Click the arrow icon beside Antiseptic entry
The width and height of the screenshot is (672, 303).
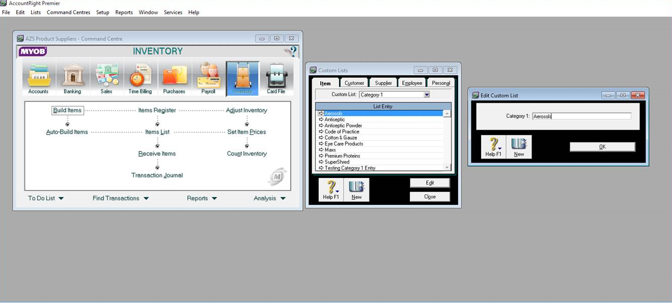click(x=321, y=119)
